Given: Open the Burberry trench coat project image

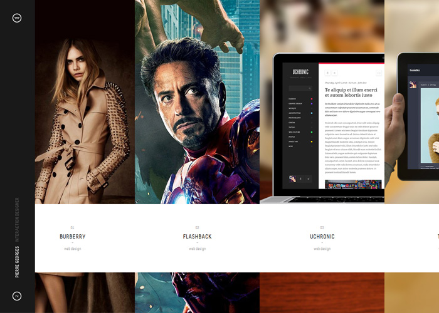Looking at the screenshot, I should coord(85,102).
